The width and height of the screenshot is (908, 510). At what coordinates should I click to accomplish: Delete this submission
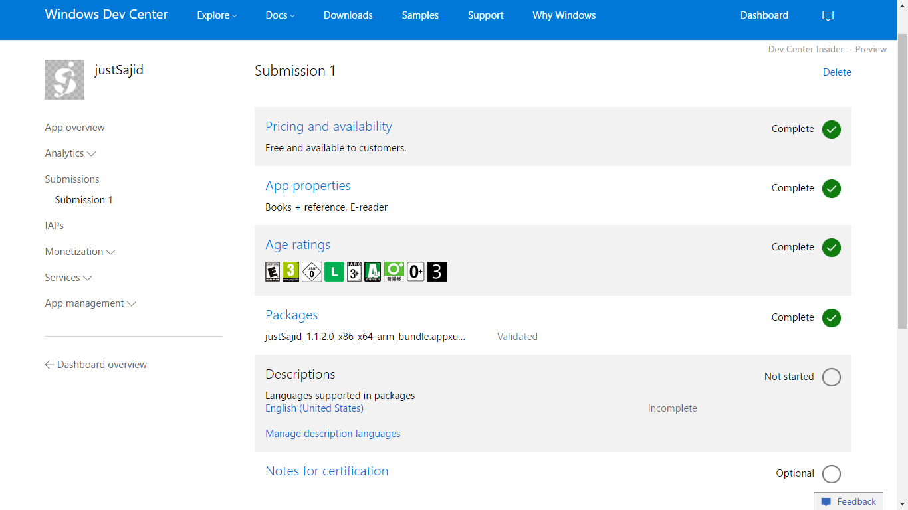tap(837, 72)
